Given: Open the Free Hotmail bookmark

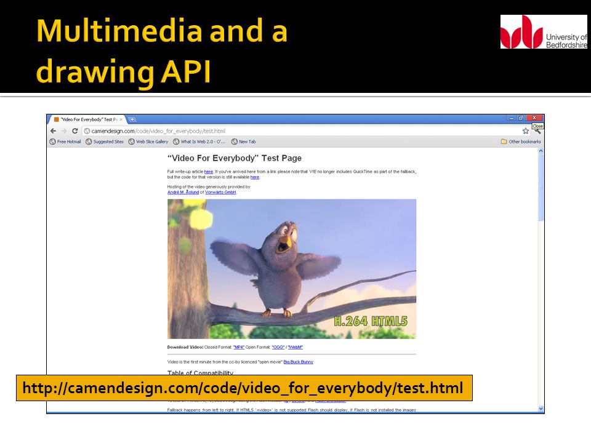Looking at the screenshot, I should 65,142.
